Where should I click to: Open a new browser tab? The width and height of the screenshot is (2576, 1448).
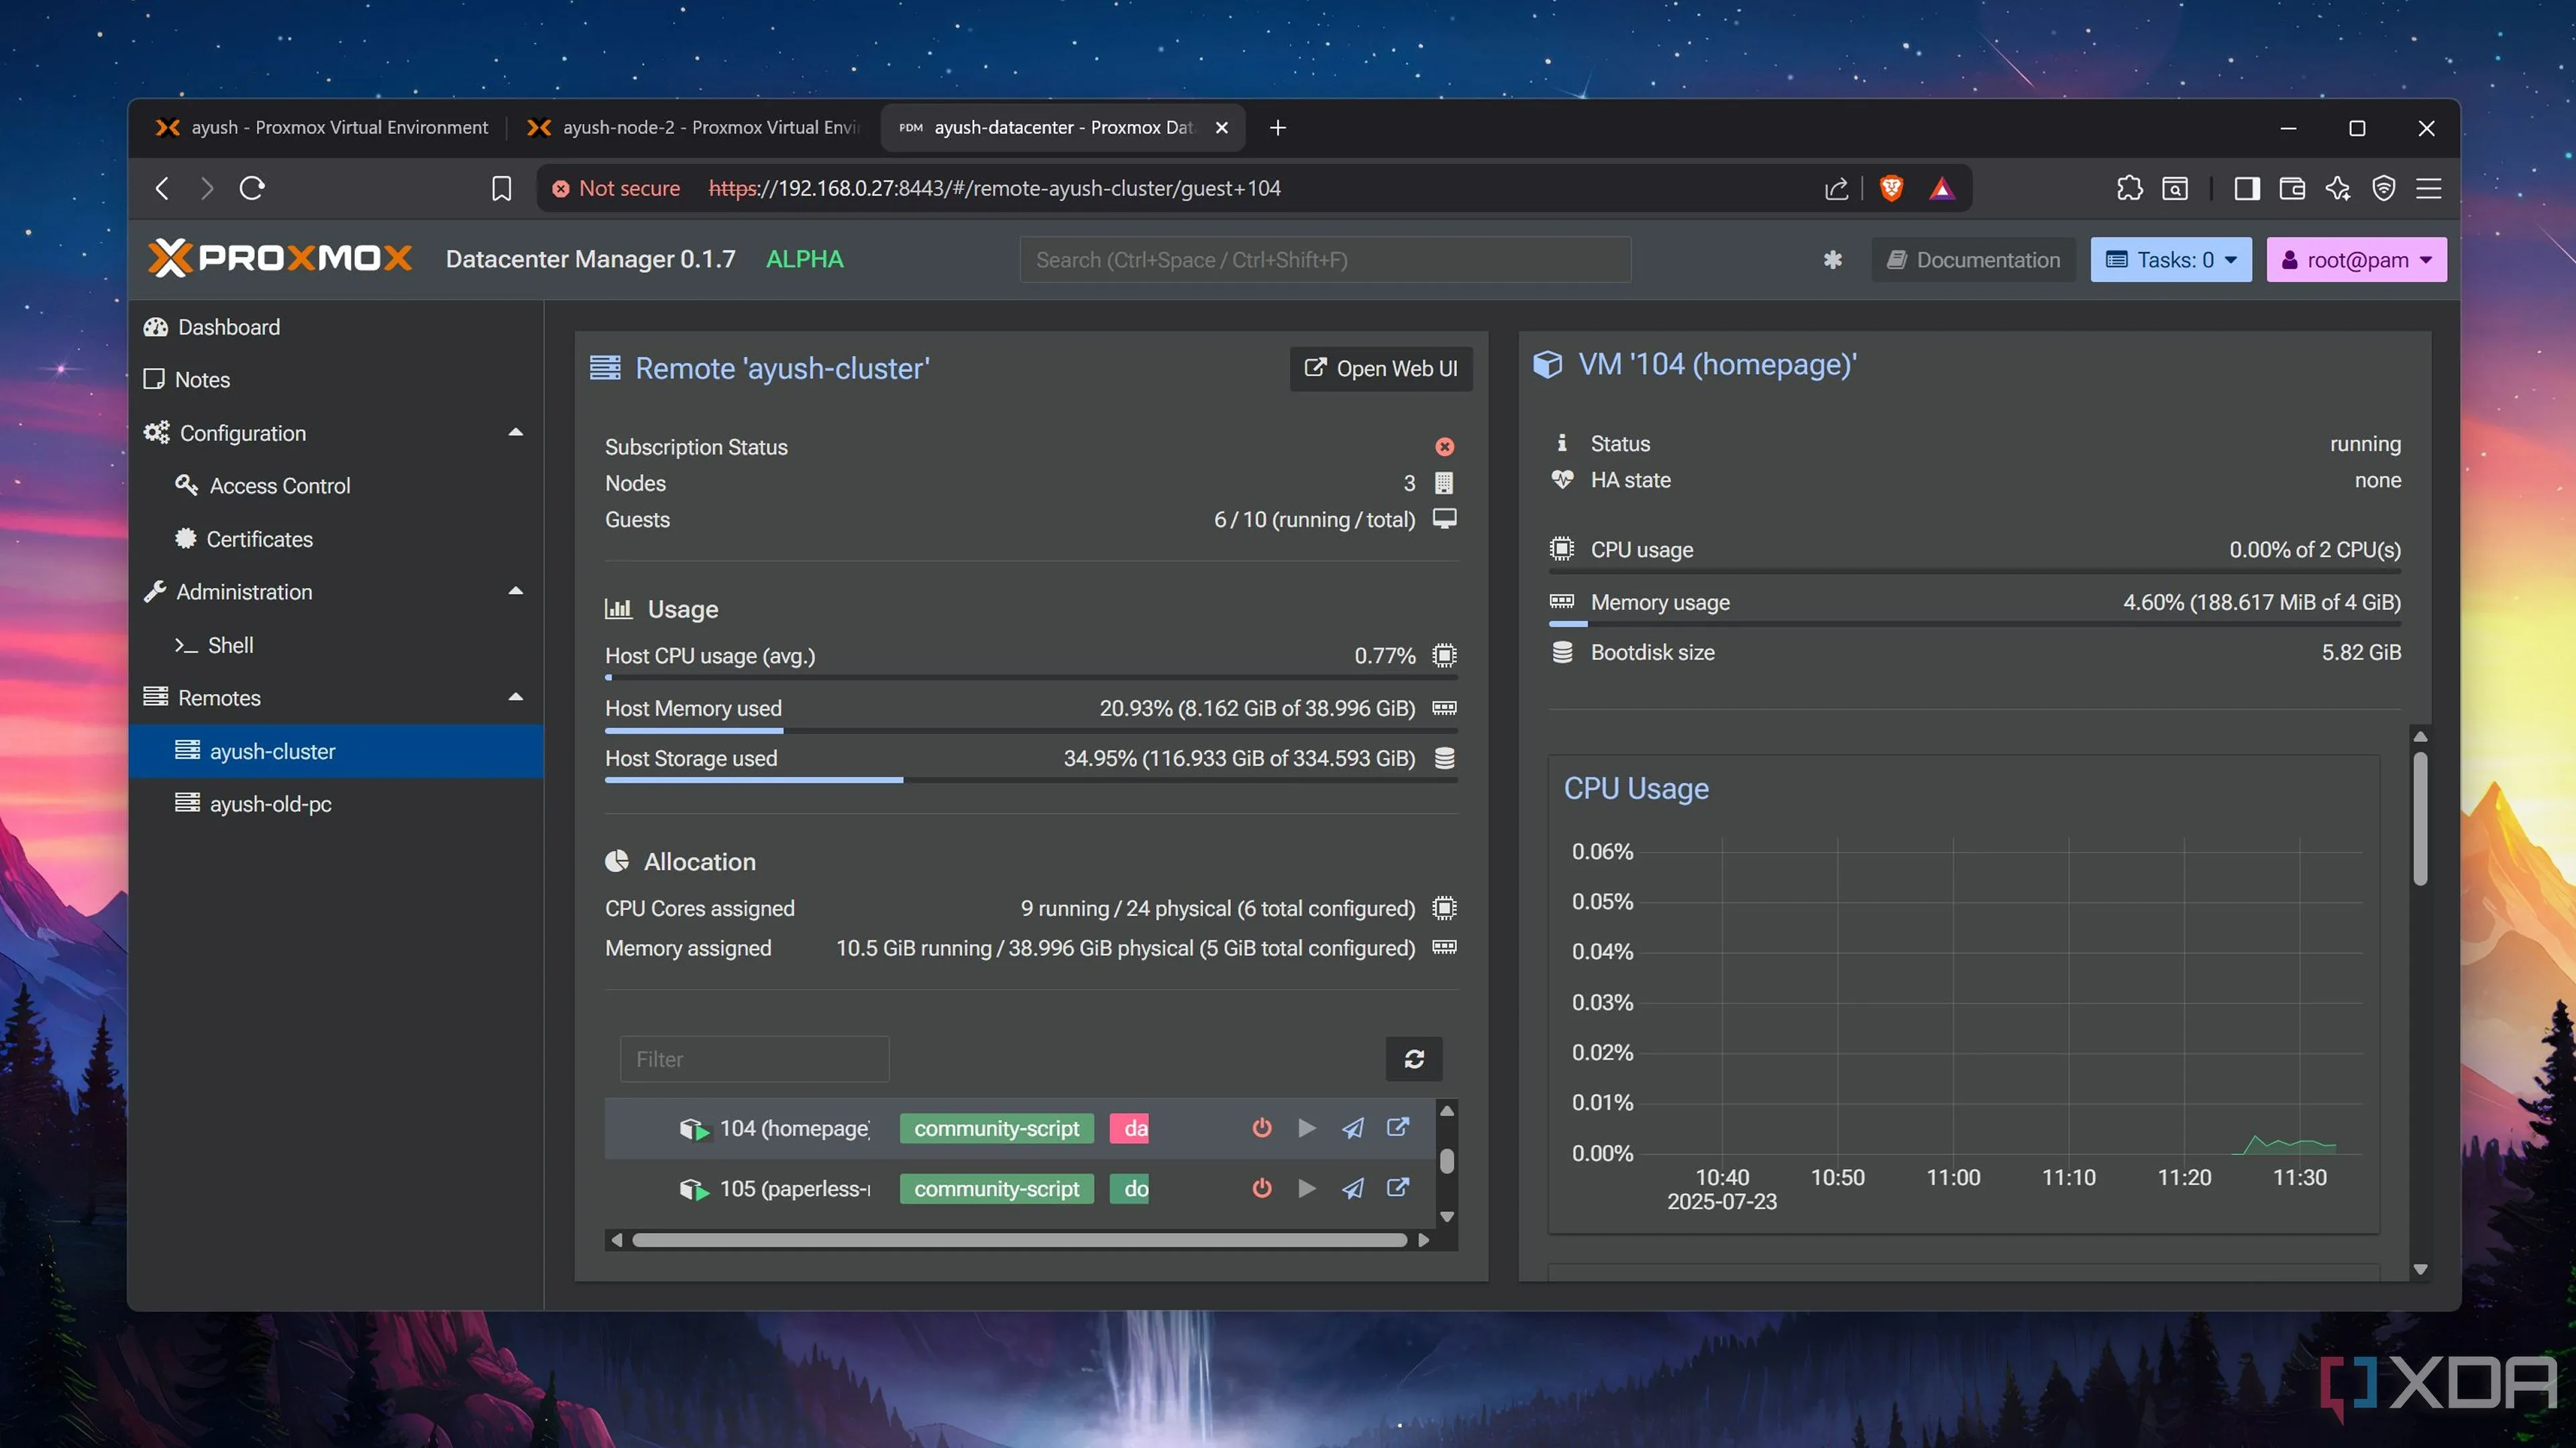tap(1277, 128)
